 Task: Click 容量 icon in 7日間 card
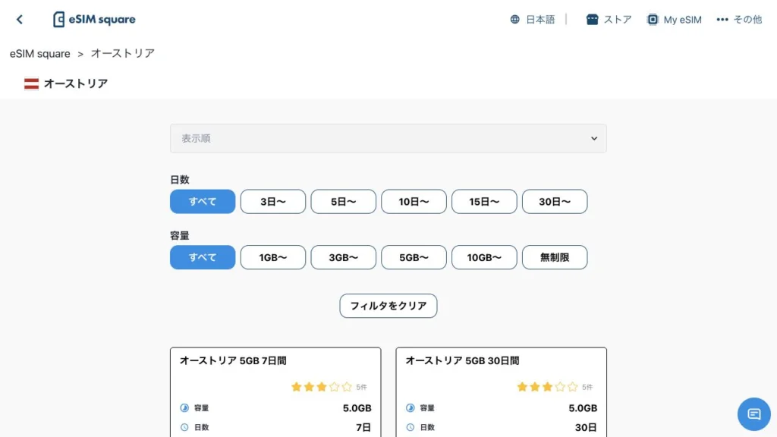[184, 407]
